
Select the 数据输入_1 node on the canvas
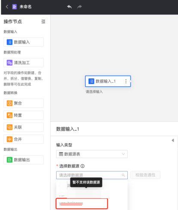(108, 81)
